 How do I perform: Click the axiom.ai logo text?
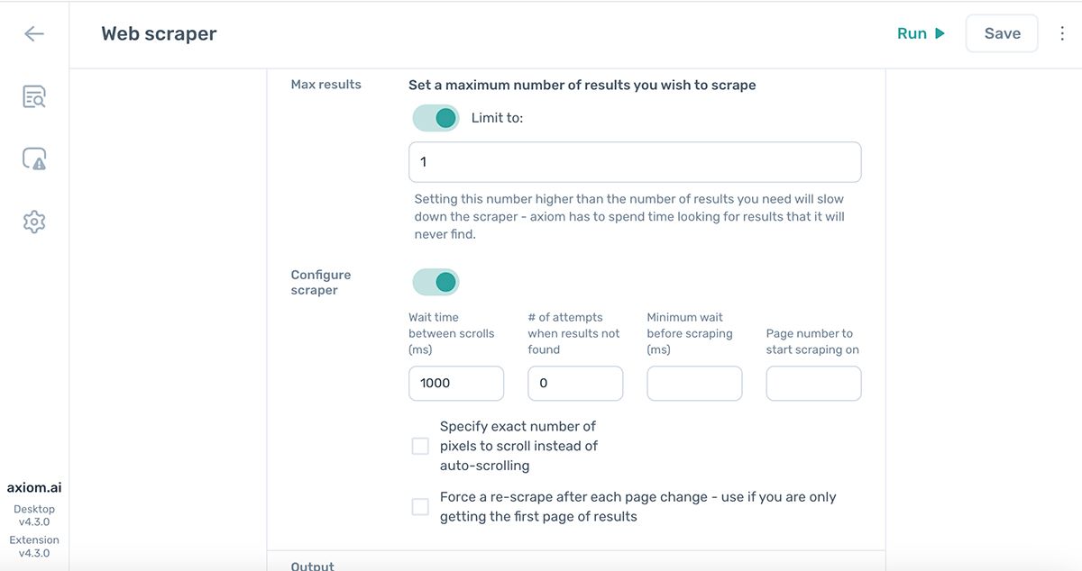[34, 488]
